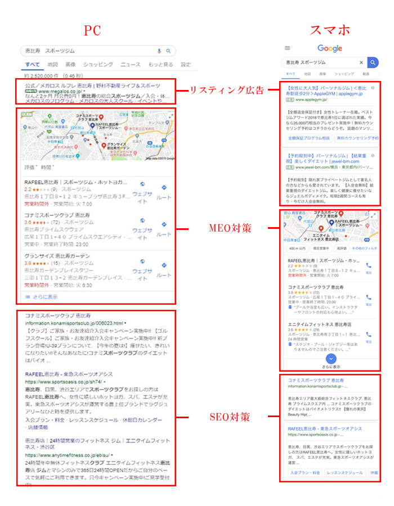The image size is (394, 506).
Task: Switch to the ショッピング tab on smartphone
Action: point(344,74)
